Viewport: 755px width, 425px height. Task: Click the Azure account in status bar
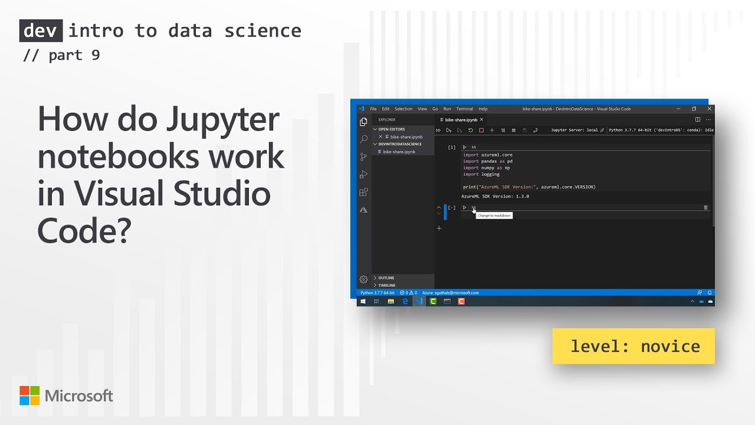(451, 292)
